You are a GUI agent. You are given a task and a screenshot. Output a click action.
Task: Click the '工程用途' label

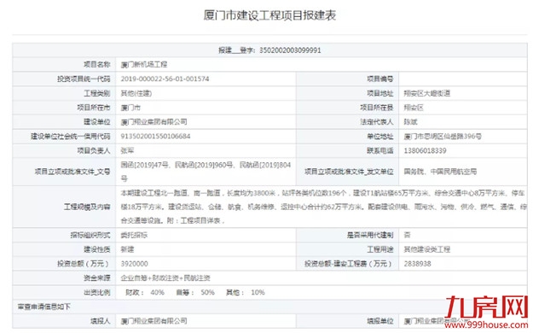click(380, 249)
